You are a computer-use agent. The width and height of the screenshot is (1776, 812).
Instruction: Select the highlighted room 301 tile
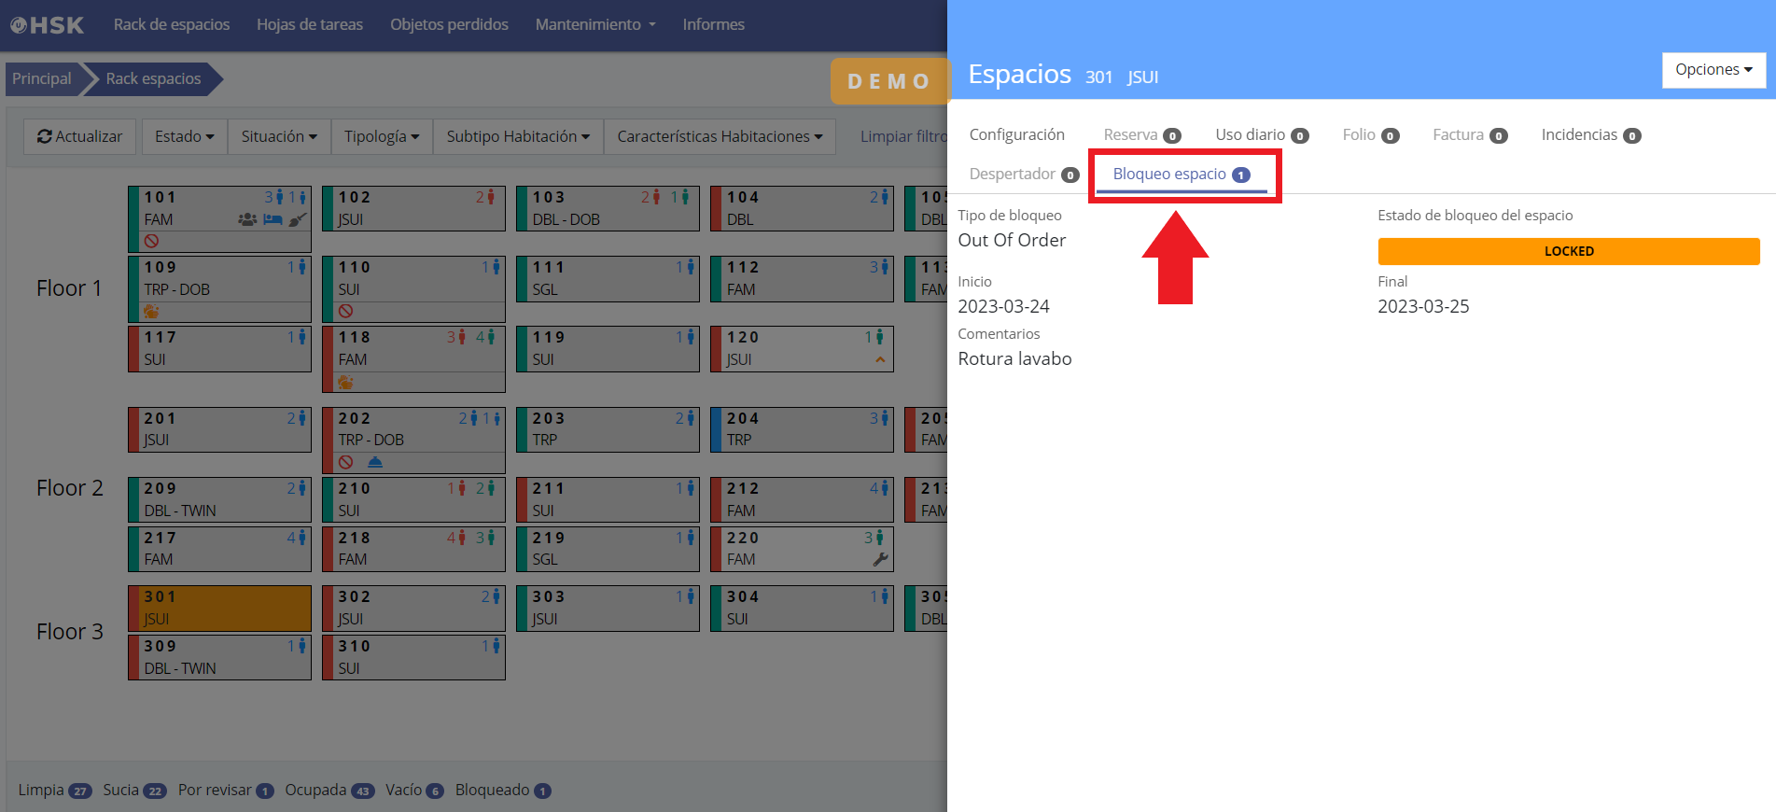coord(220,608)
